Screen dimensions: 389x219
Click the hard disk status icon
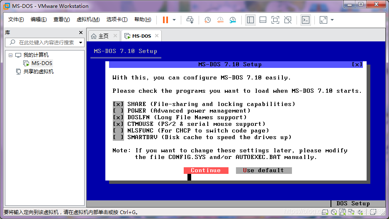tap(325, 212)
